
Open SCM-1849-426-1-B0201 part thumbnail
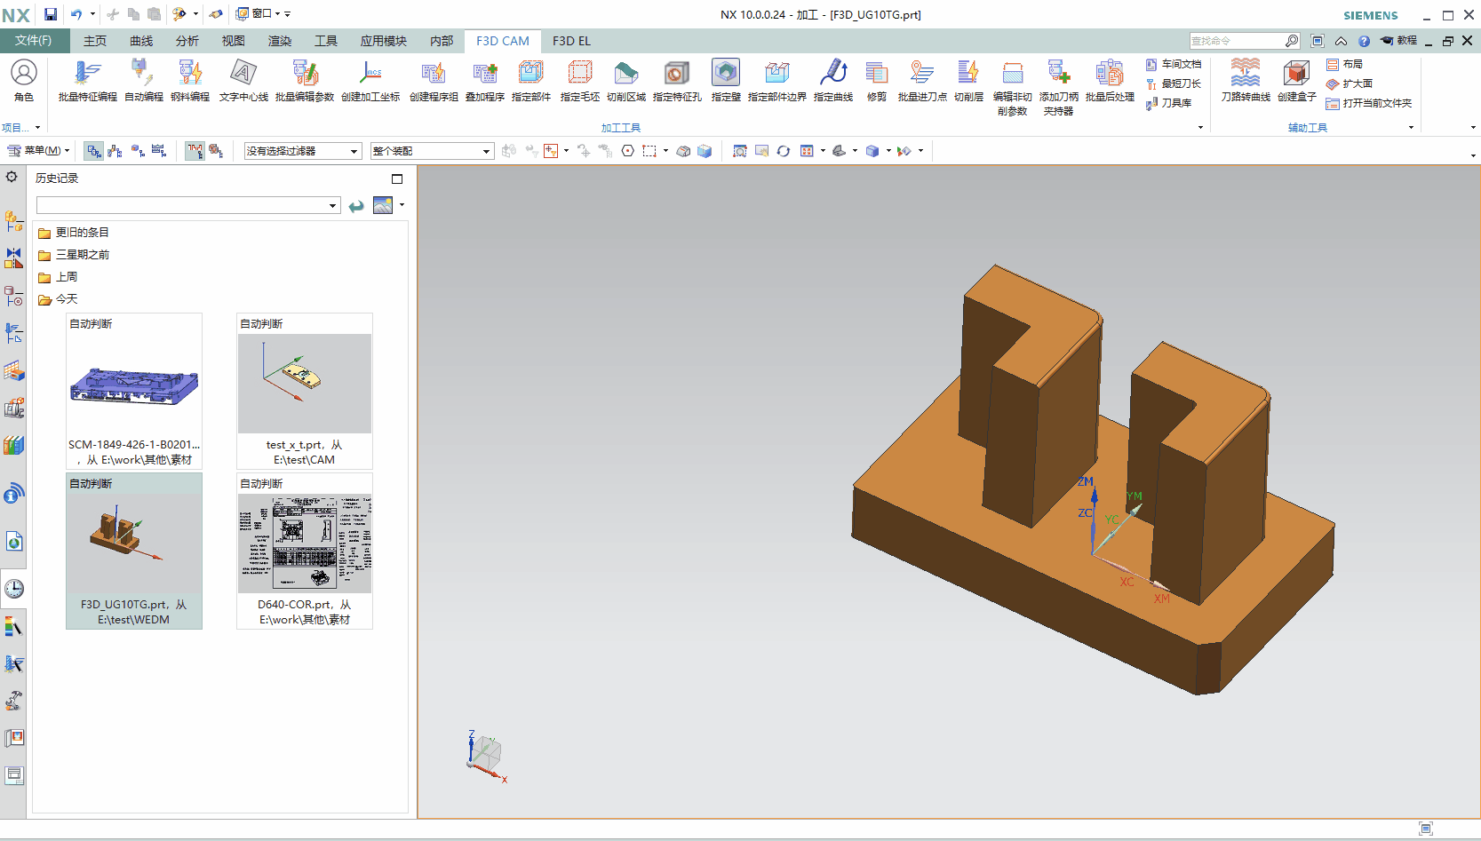(134, 391)
